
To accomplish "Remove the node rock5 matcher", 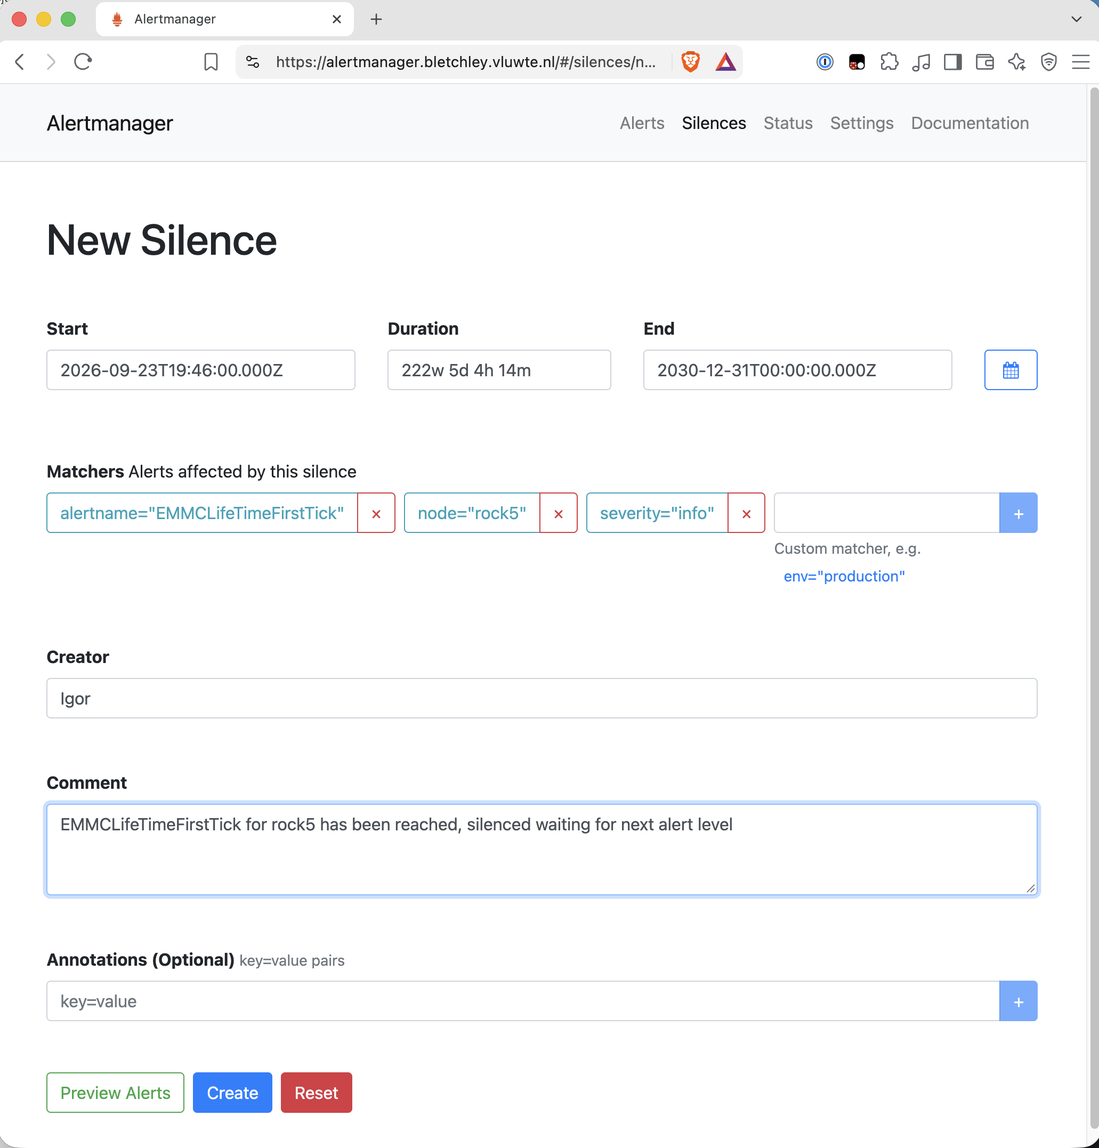I will click(558, 513).
